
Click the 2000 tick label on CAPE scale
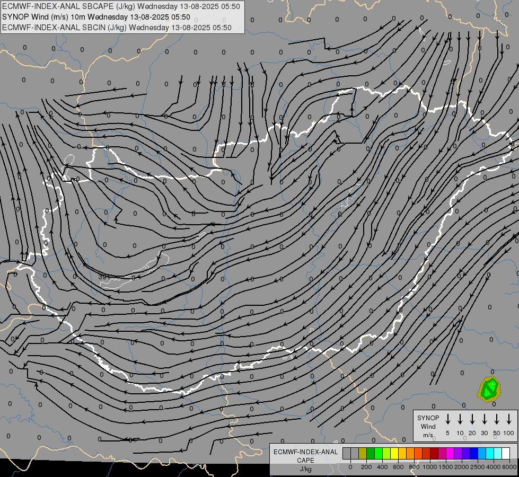(x=461, y=467)
